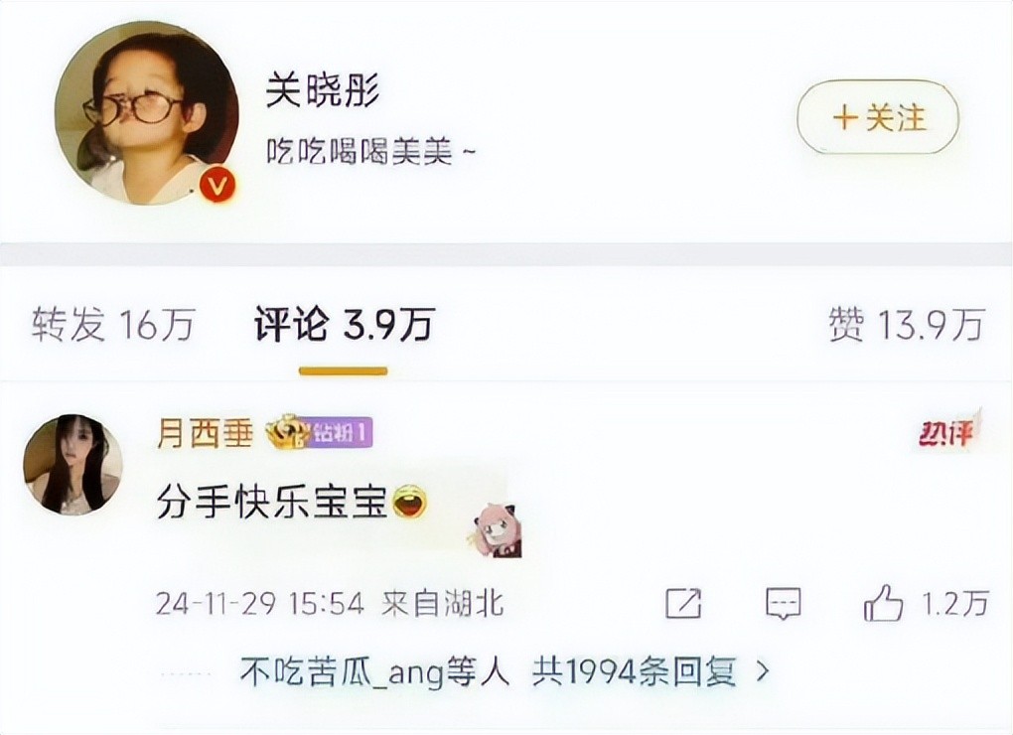The image size is (1013, 735).
Task: Select the 评论 3.9万 tab
Action: pyautogui.click(x=344, y=325)
